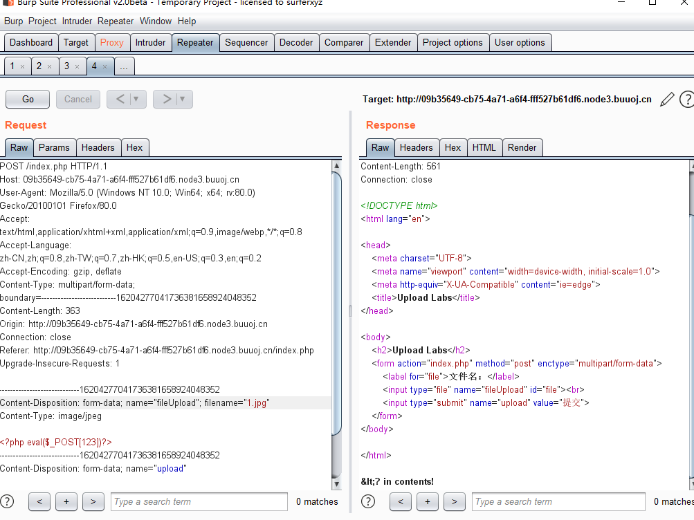Open the Project menu
Screen dimensions: 694x520
42,21
